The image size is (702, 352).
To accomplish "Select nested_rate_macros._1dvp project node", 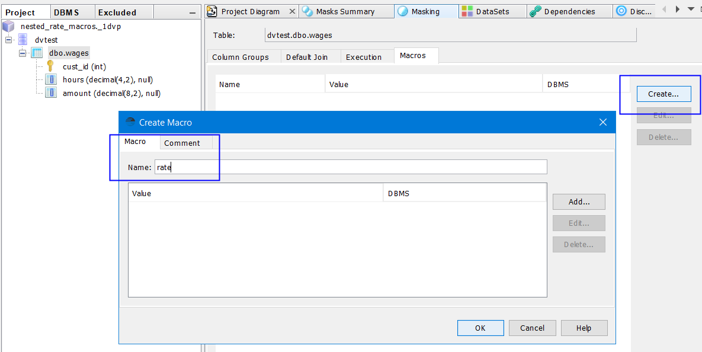I will coord(70,27).
